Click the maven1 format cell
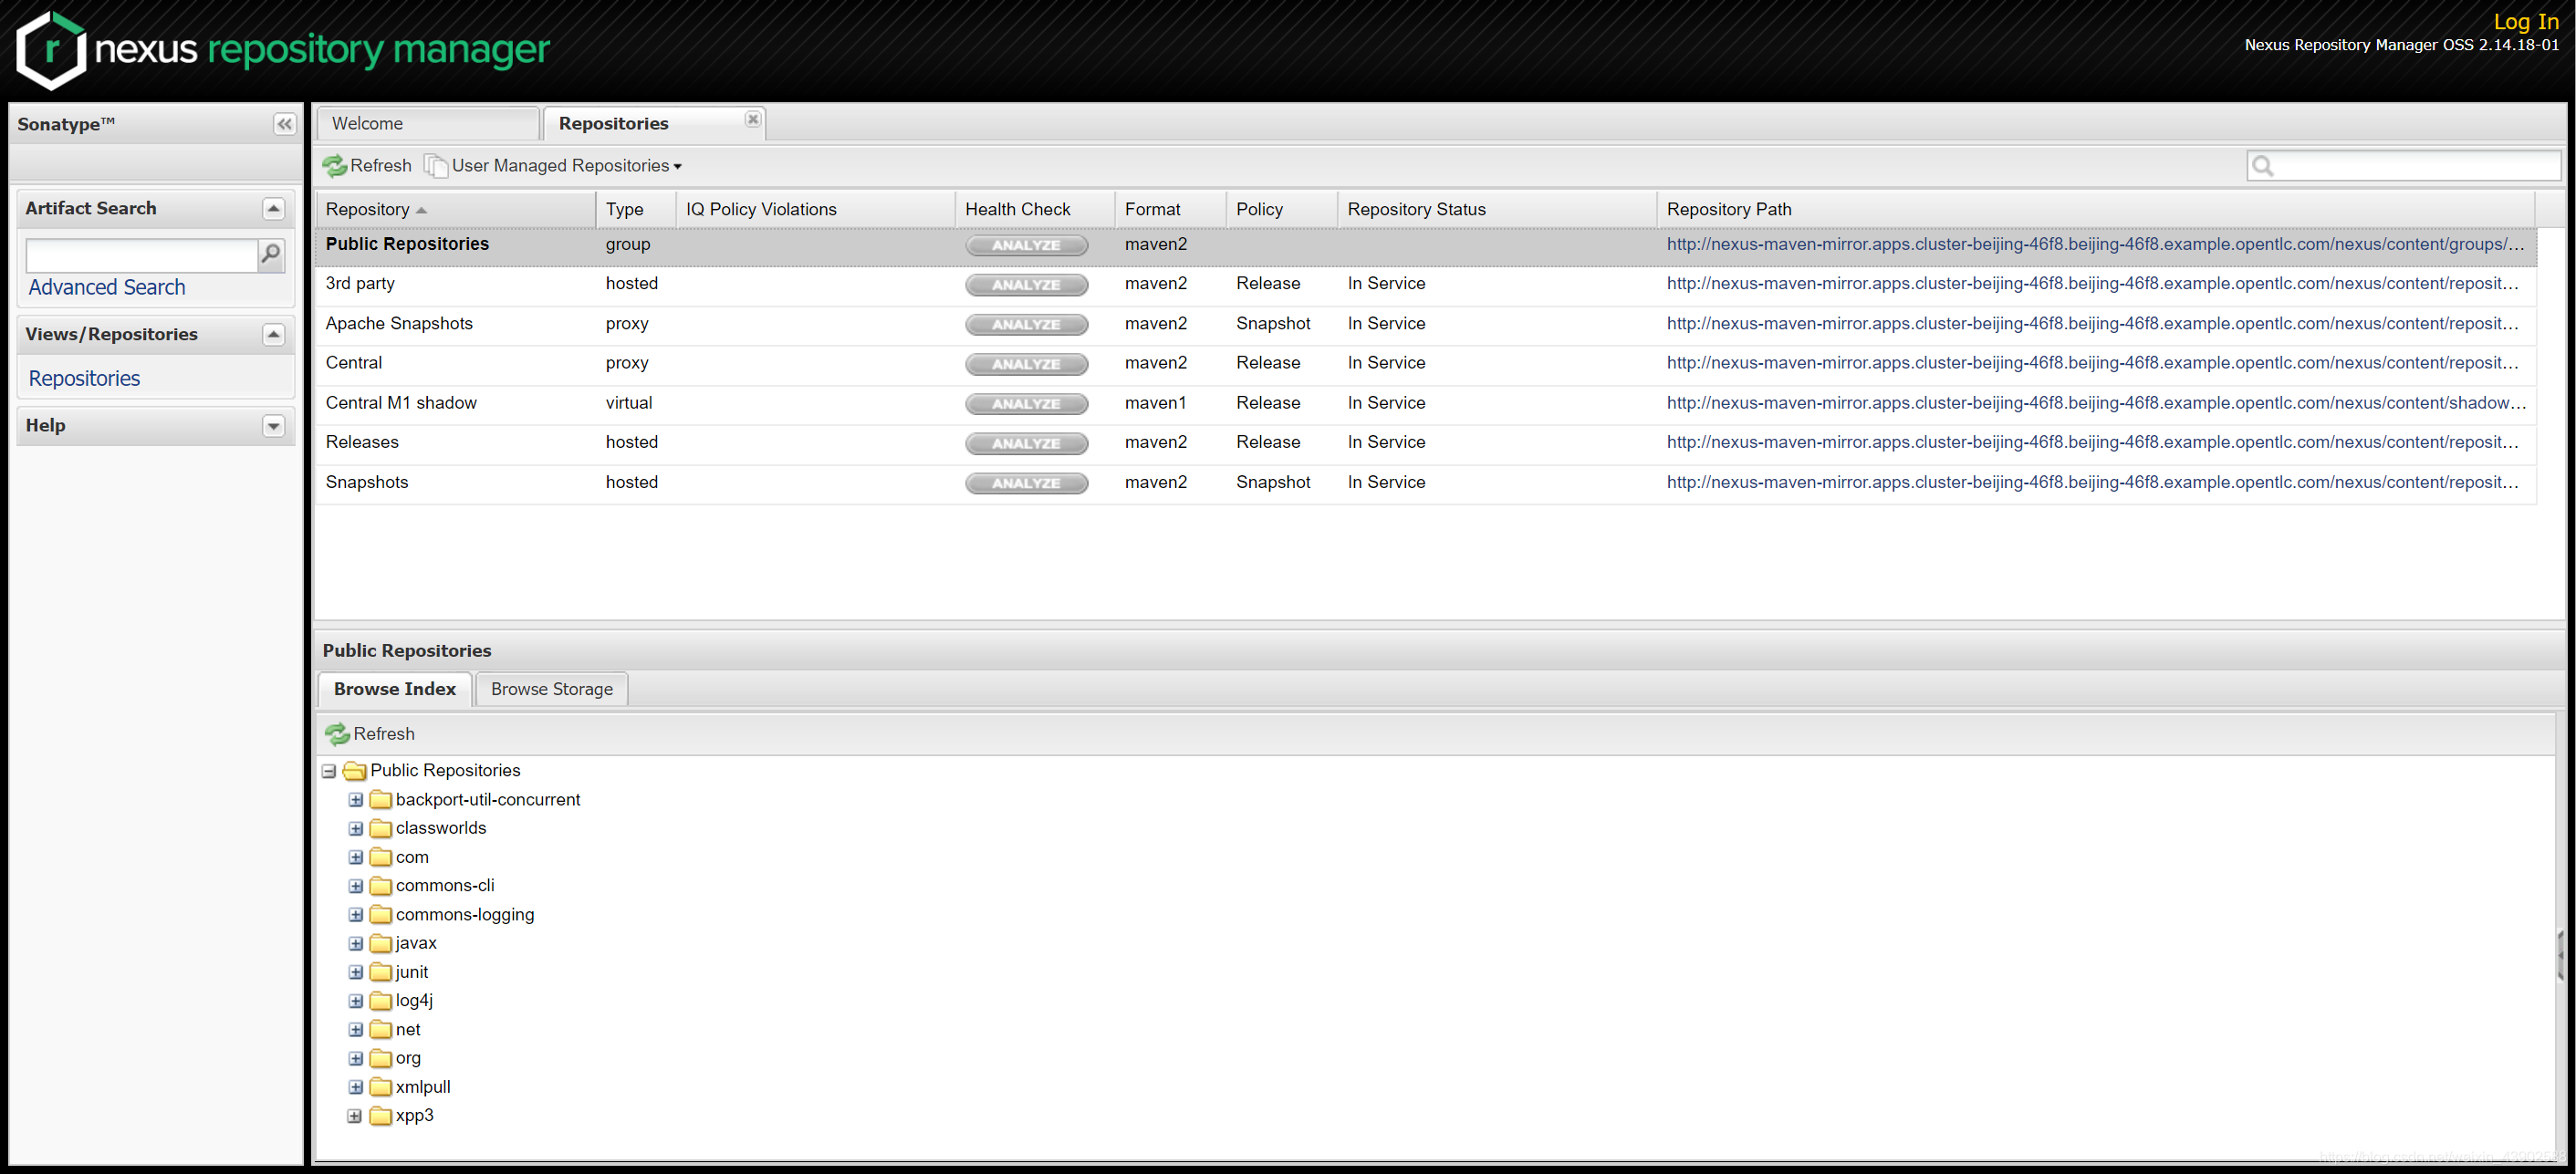The width and height of the screenshot is (2576, 1174). 1155,404
